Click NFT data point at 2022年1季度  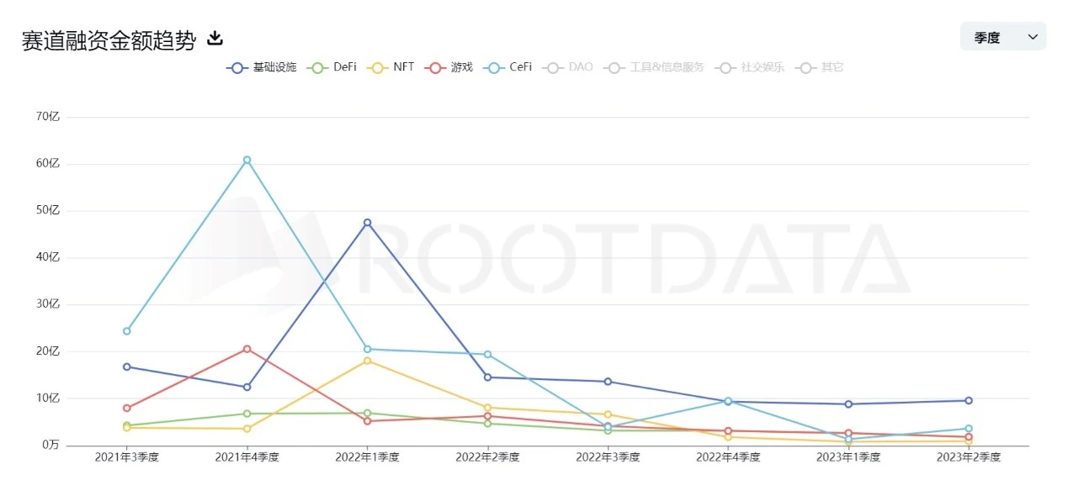click(x=367, y=361)
